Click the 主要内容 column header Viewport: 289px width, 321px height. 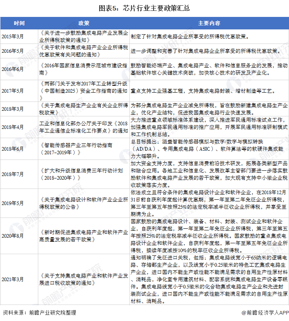pyautogui.click(x=209, y=23)
